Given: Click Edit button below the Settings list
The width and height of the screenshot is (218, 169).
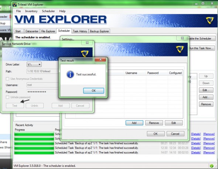Looking at the screenshot, I should pos(174,123).
